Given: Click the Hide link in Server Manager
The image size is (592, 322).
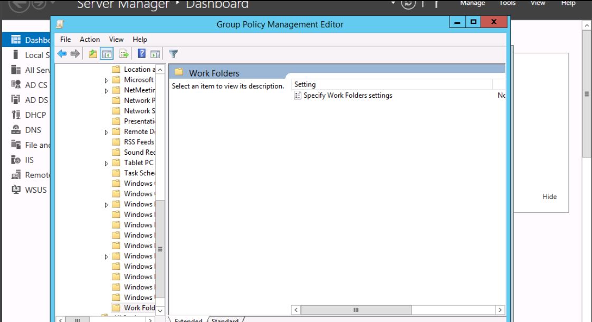Looking at the screenshot, I should coord(549,197).
